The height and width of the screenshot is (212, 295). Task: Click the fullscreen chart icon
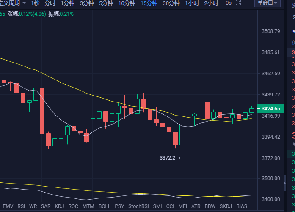point(238,3)
